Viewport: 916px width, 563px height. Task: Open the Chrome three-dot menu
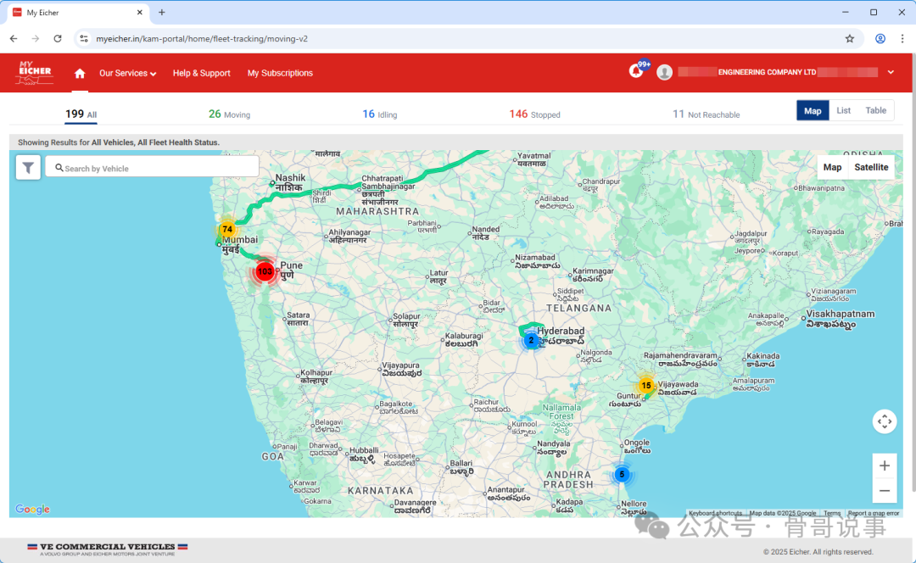click(x=902, y=38)
